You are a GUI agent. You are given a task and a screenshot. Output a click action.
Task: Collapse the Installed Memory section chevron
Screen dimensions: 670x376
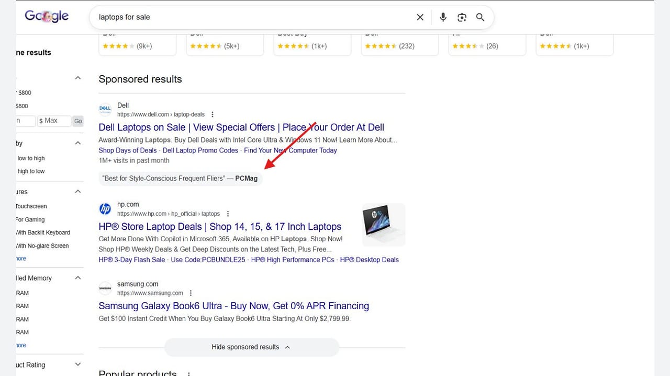click(78, 278)
